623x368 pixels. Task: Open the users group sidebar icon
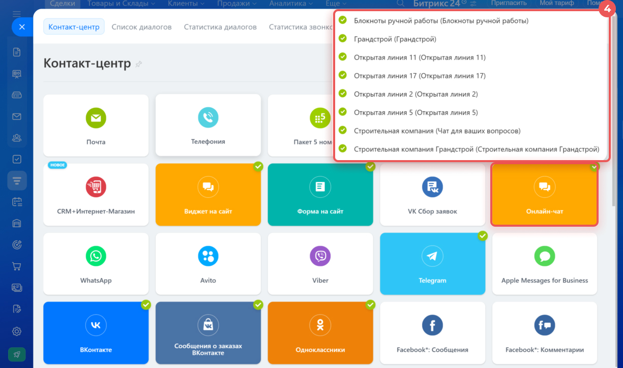click(17, 138)
